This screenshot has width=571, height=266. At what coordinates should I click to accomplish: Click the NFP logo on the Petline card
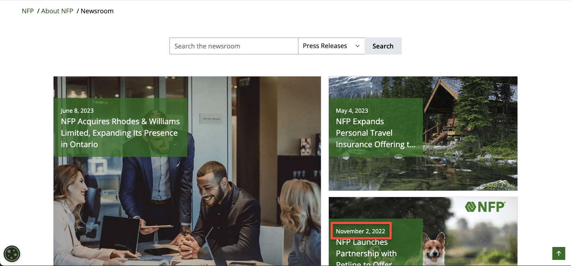485,207
